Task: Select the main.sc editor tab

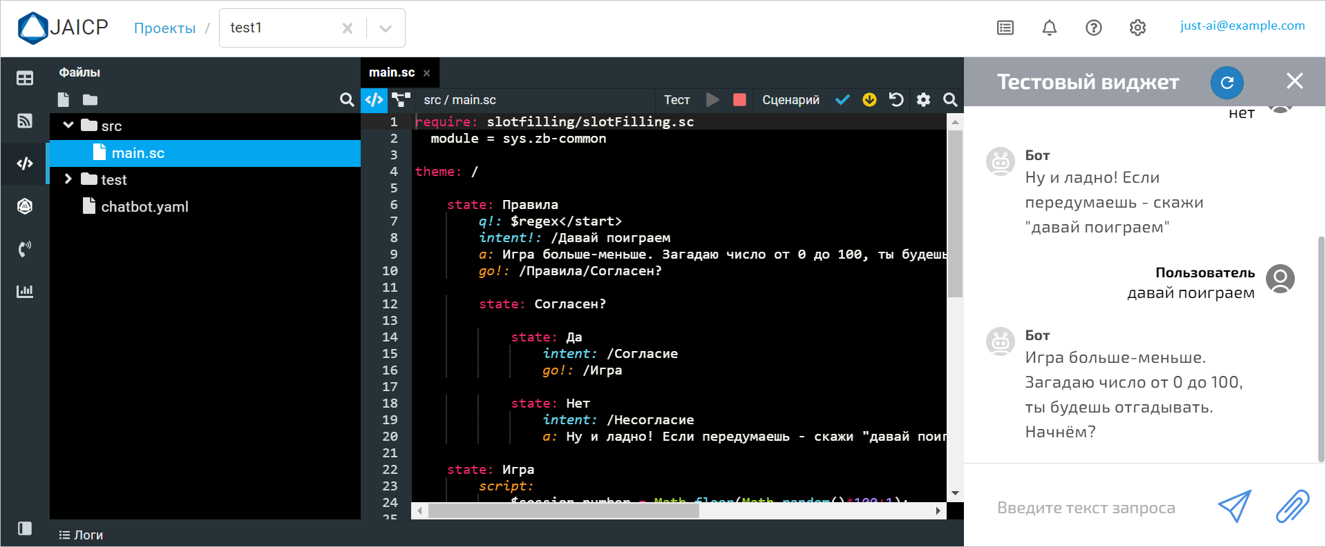Action: [392, 72]
